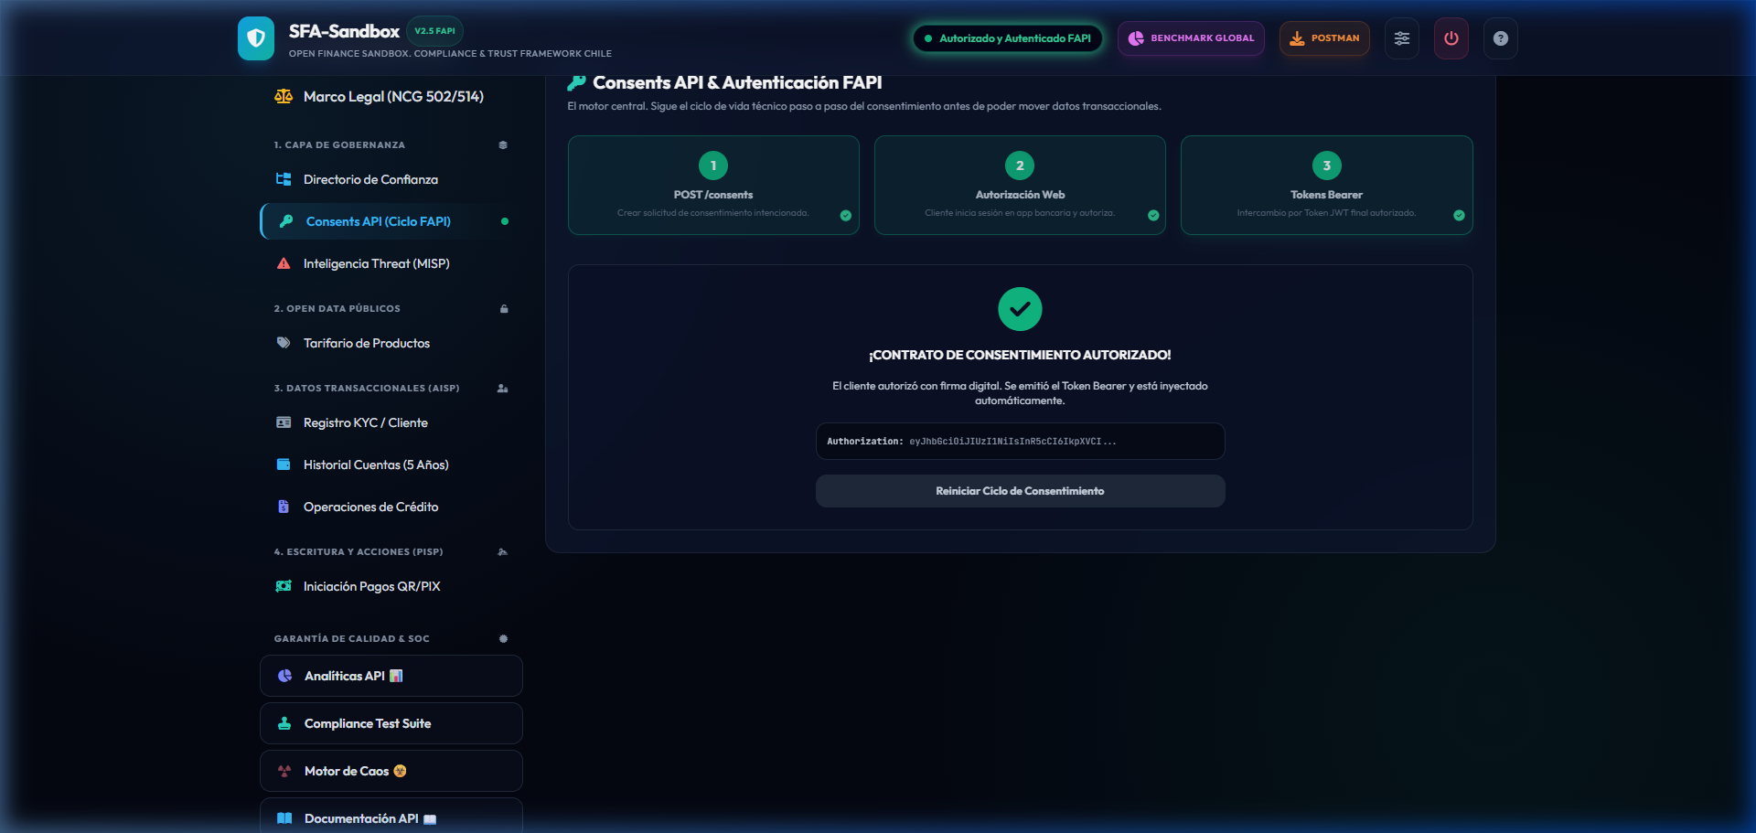Click the signature icon beside Escritura y Acciones

pyautogui.click(x=503, y=552)
